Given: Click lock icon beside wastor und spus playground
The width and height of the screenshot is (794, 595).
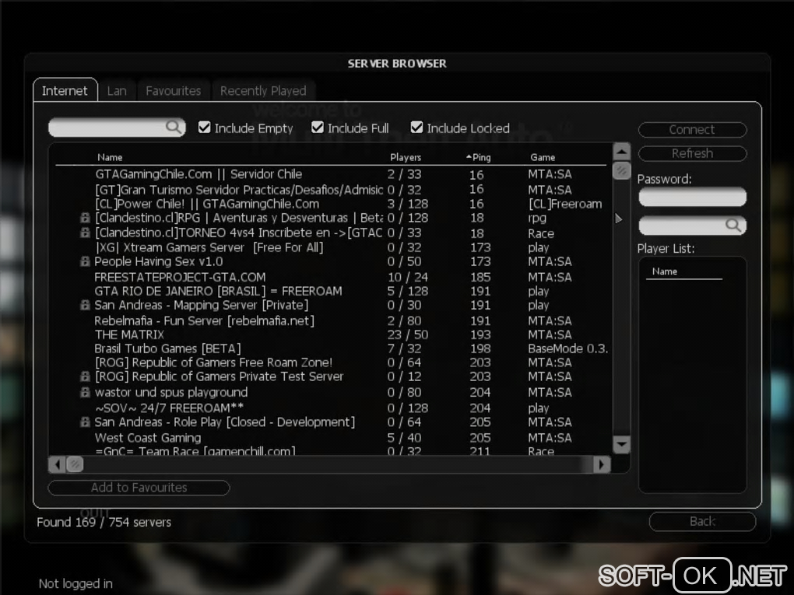Looking at the screenshot, I should 85,392.
